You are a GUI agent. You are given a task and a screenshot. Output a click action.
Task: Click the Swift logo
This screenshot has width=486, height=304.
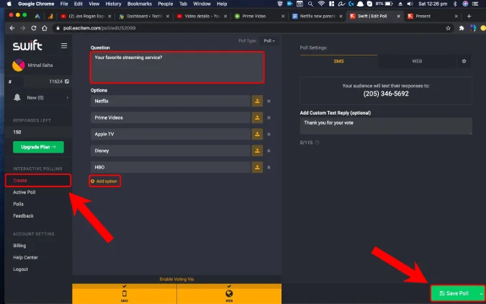27,45
